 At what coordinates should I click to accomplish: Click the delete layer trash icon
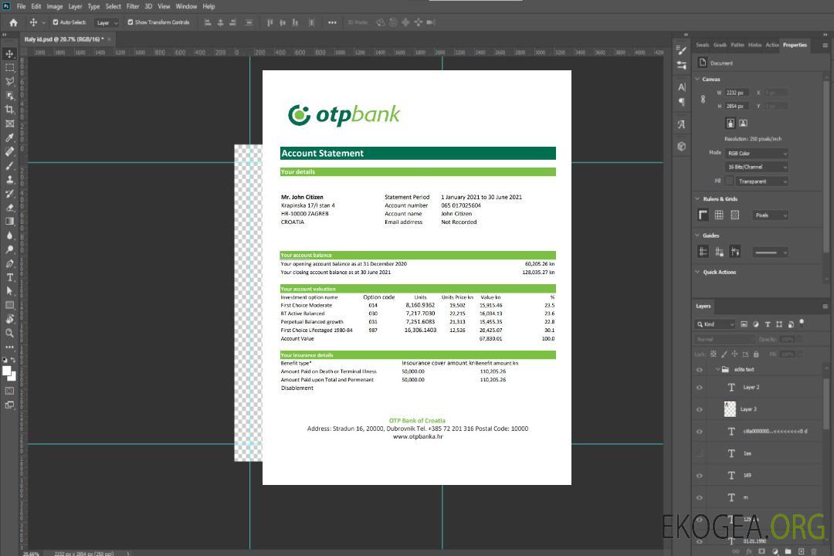(x=814, y=551)
